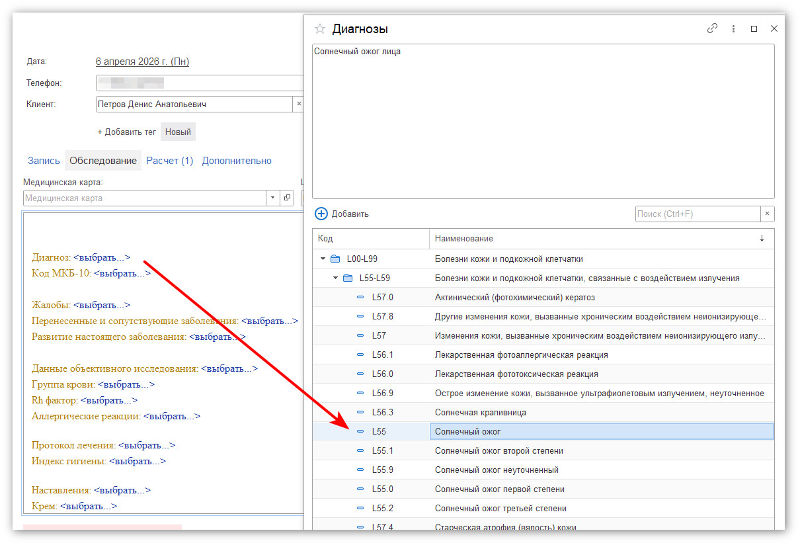Click the favorites star icon beside Диагнозы
Viewport: 798px width, 543px height.
tap(320, 29)
